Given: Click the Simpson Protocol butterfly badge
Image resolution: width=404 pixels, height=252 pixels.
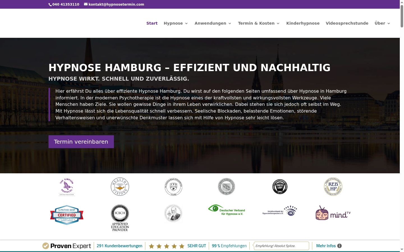Looking at the screenshot, I should 66,187.
